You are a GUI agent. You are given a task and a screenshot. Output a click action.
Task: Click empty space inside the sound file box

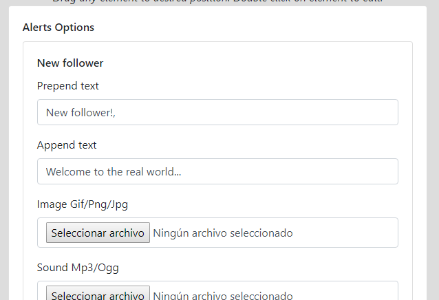point(344,292)
